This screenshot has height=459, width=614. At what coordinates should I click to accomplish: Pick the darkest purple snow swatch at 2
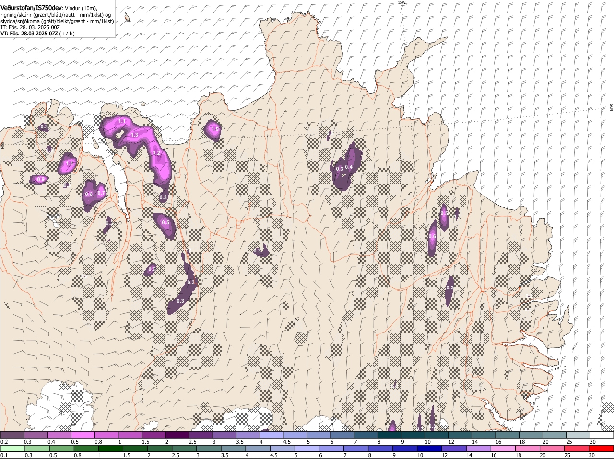click(x=177, y=435)
